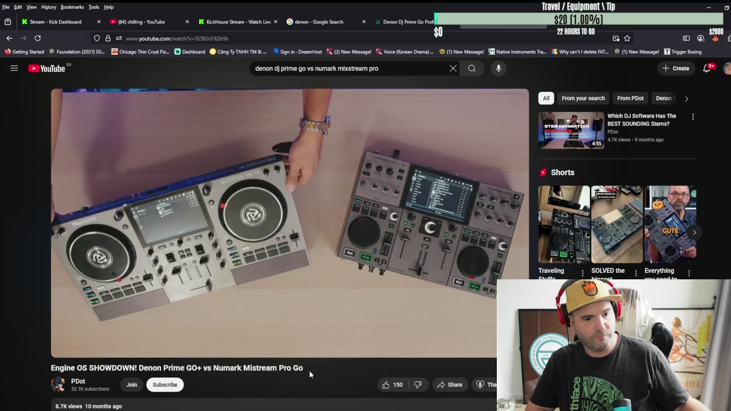
Task: Clear the YouTube search query
Action: [453, 68]
